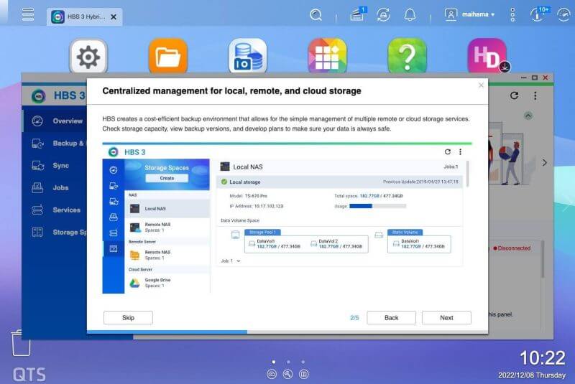Open the top bar more options dots
The width and height of the screenshot is (575, 384).
pyautogui.click(x=512, y=14)
